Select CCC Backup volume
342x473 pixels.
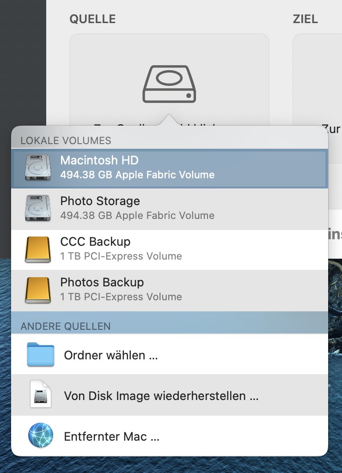[x=170, y=249]
